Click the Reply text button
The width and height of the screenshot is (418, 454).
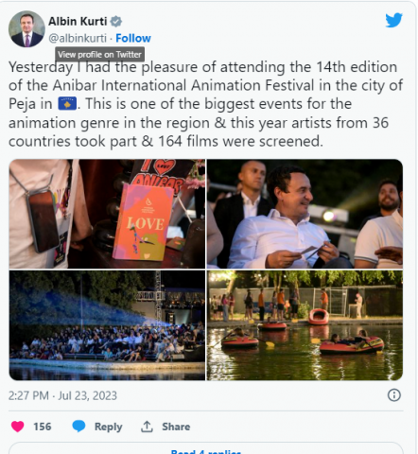pyautogui.click(x=108, y=427)
